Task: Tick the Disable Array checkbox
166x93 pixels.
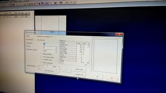Action: pyautogui.click(x=41, y=59)
